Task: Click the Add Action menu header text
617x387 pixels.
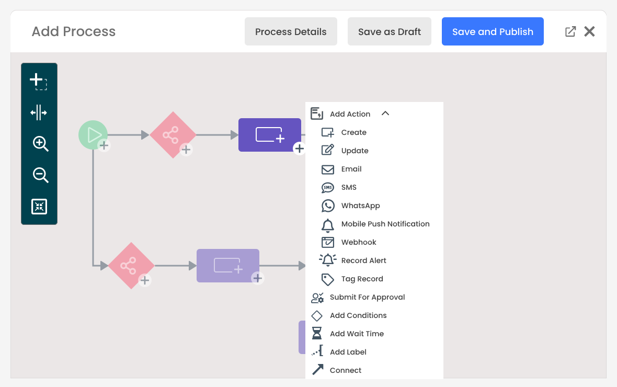Action: tap(350, 114)
